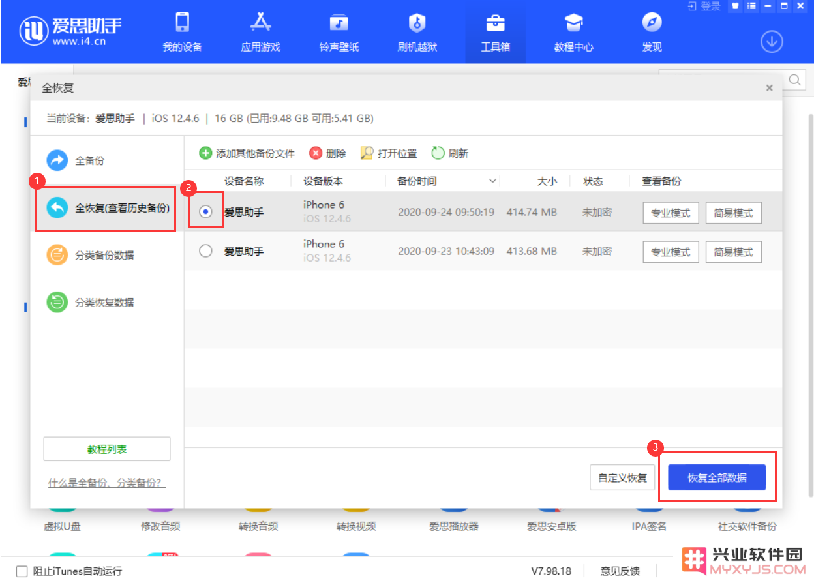Viewport: 814px width, 585px height.
Task: Click version V7.98.18 in status bar
Action: (x=551, y=571)
